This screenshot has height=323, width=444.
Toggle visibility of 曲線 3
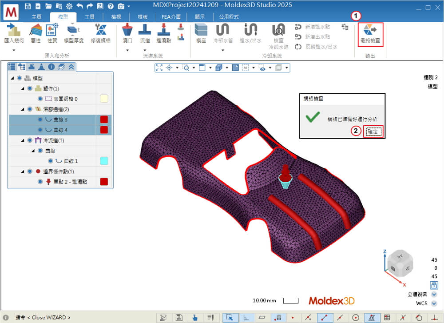(40, 120)
